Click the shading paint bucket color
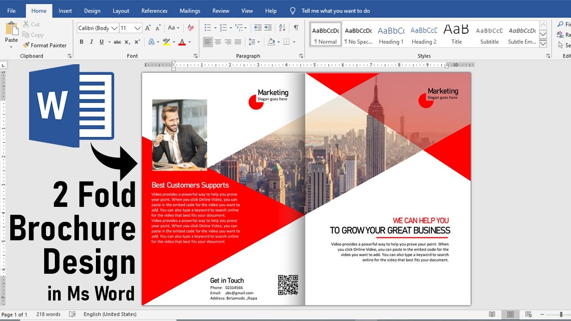Screen dimensions: 571x321 point(271,42)
